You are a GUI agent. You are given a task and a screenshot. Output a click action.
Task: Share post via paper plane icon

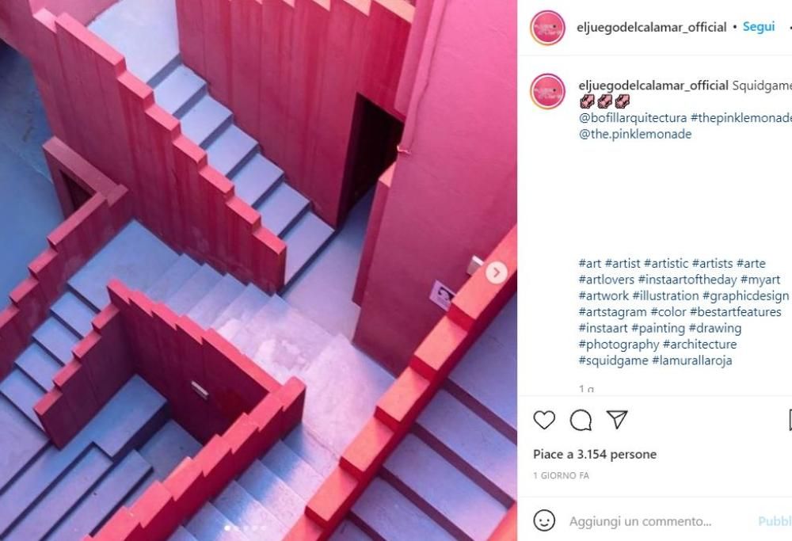click(617, 419)
